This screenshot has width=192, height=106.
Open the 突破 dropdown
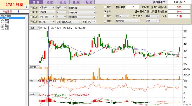[61, 7]
